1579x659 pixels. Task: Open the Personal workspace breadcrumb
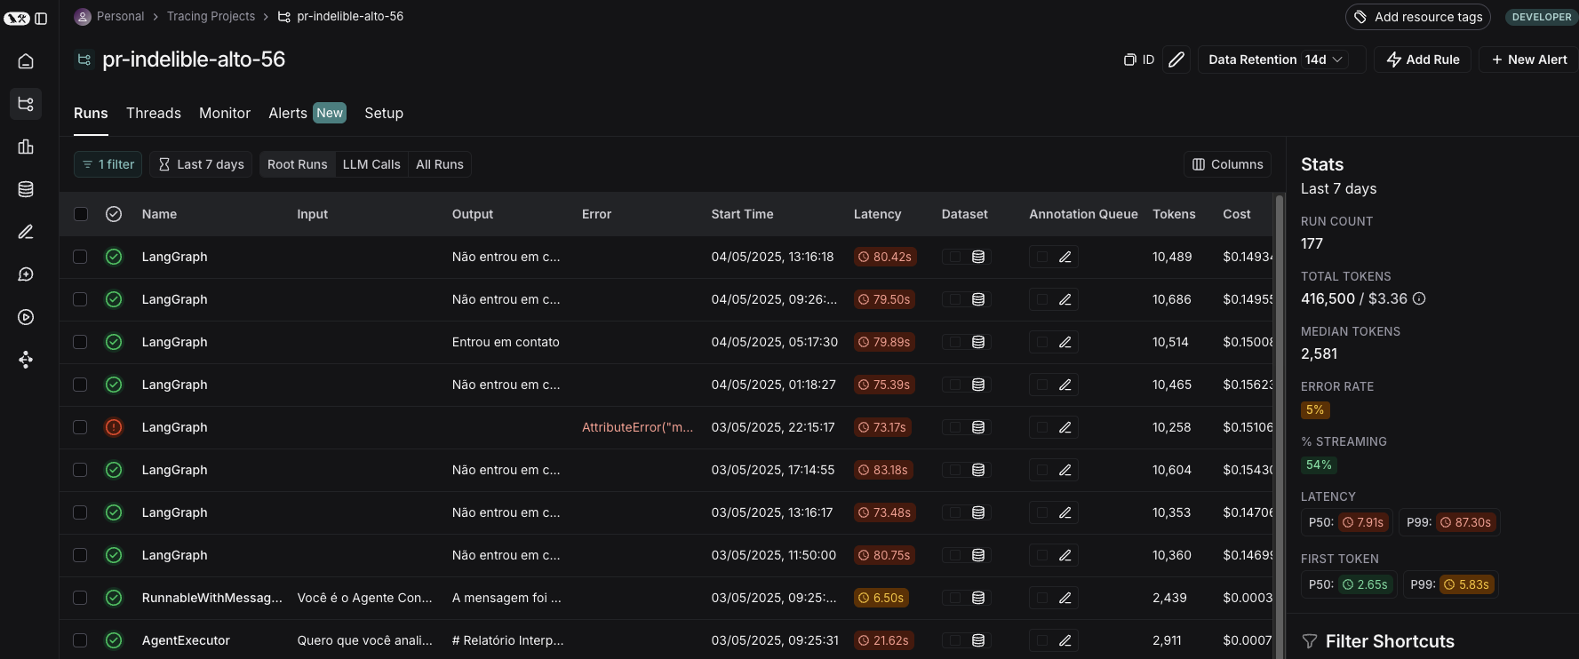coord(109,16)
